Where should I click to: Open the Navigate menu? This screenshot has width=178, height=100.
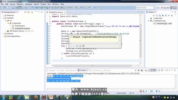28,4
